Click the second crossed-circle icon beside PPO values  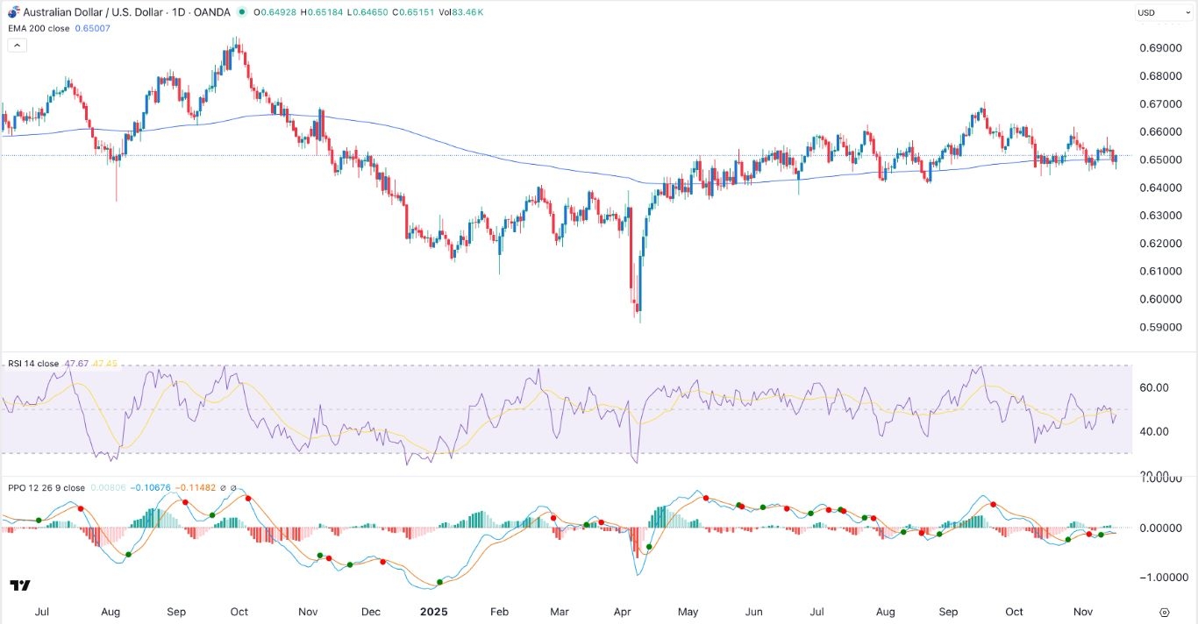[x=233, y=487]
